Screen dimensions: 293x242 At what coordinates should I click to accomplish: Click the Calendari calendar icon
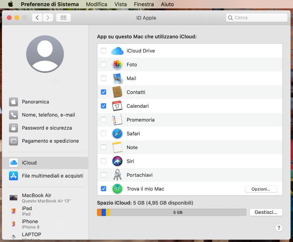click(x=117, y=106)
